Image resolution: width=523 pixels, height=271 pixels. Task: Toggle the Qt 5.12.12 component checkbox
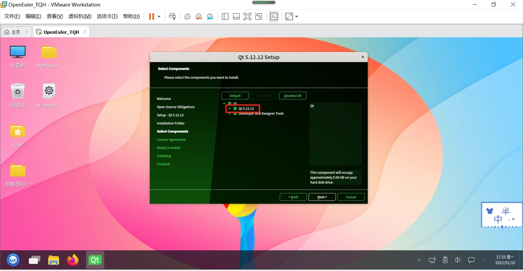click(235, 108)
